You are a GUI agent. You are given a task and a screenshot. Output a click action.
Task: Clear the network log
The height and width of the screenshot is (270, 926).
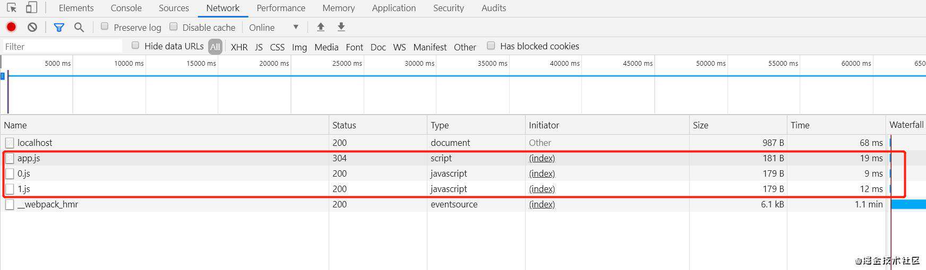click(x=32, y=27)
